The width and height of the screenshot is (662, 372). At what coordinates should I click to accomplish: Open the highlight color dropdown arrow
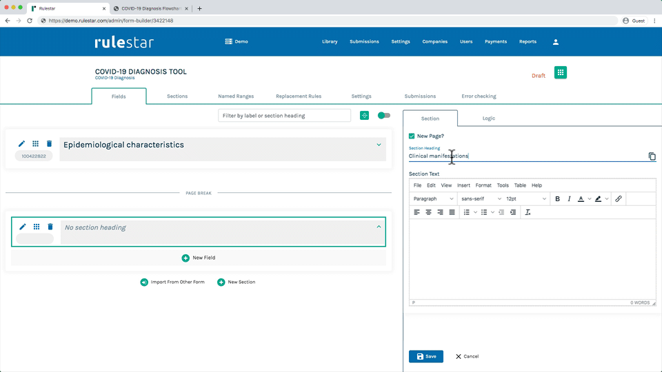coord(607,198)
